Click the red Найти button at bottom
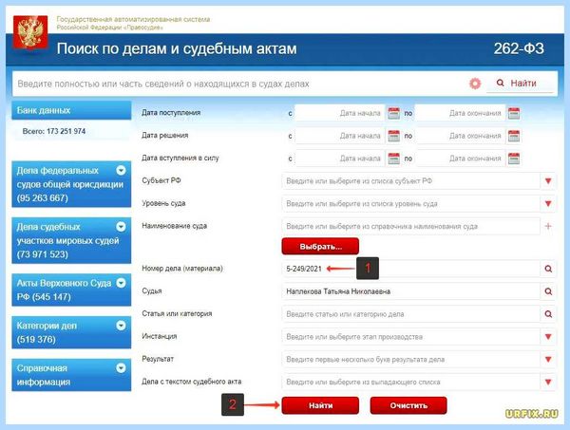570x430 pixels. pos(320,405)
